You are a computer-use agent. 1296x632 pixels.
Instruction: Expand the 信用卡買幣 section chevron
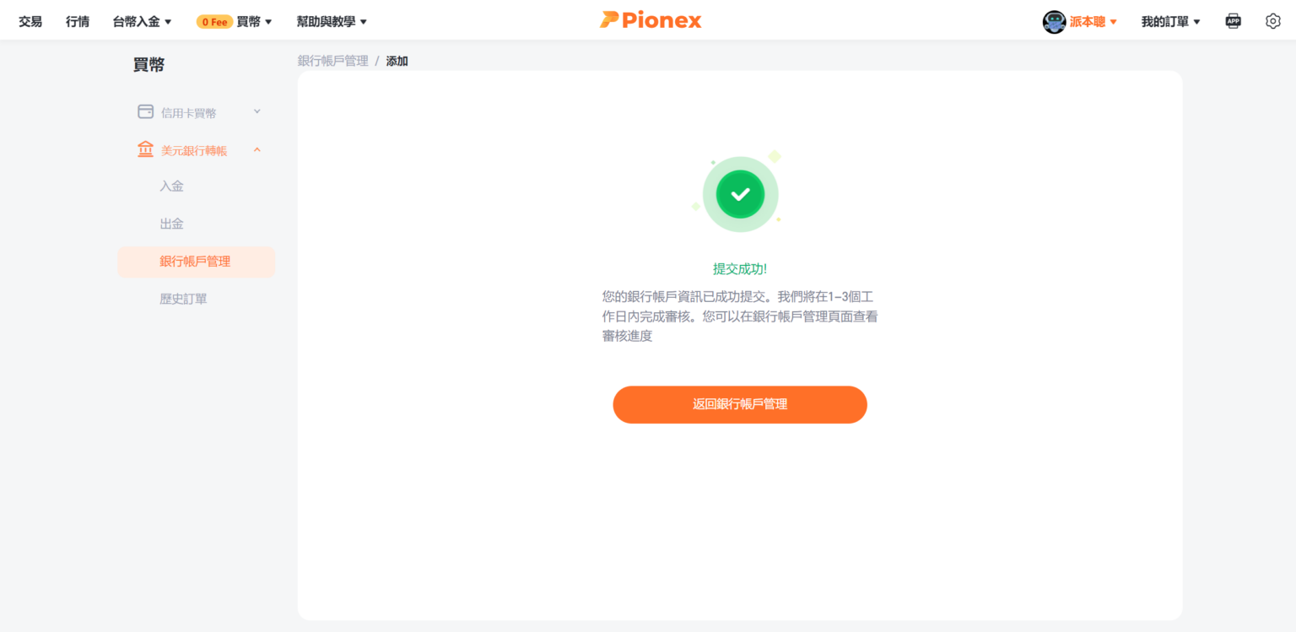pos(257,111)
